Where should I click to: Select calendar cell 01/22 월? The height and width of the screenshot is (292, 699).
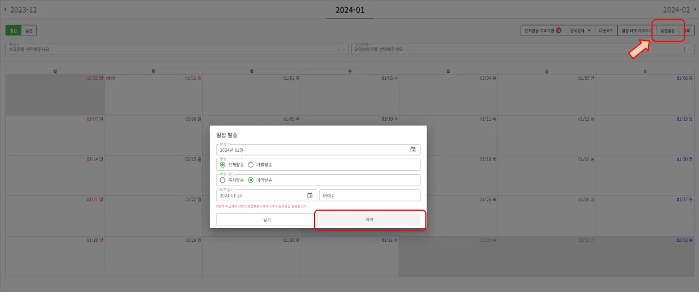[x=153, y=216]
